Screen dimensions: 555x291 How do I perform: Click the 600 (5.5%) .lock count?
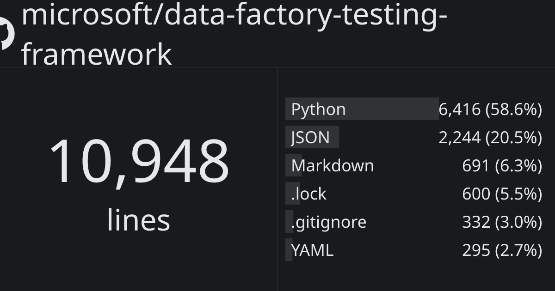(x=502, y=194)
